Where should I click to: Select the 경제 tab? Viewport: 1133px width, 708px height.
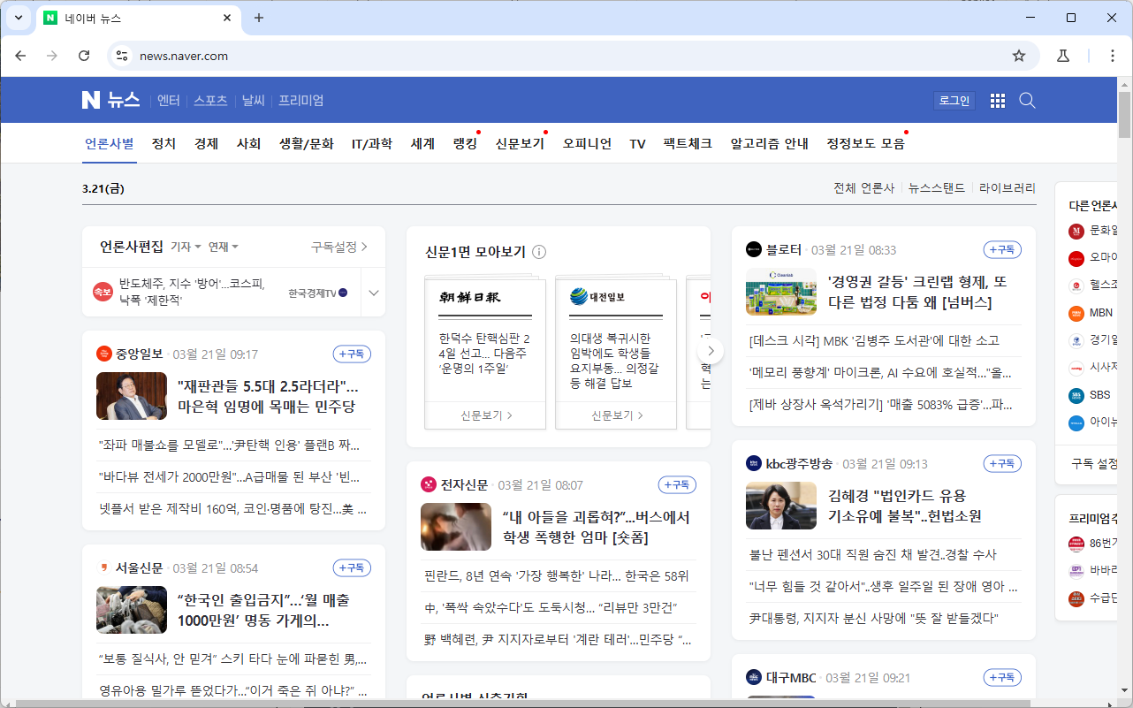click(206, 143)
